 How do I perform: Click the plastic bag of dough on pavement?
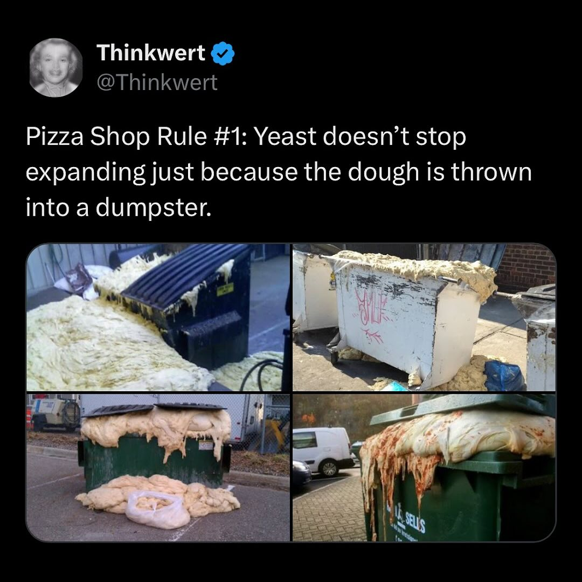click(157, 509)
